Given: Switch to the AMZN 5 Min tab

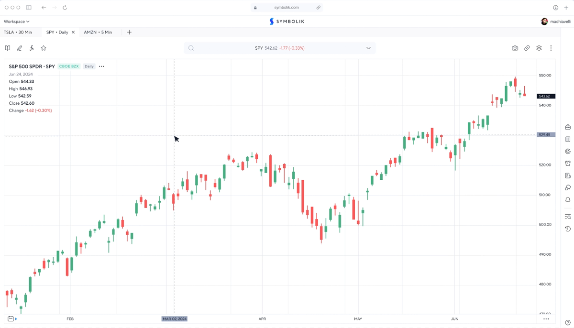Looking at the screenshot, I should click(x=98, y=33).
